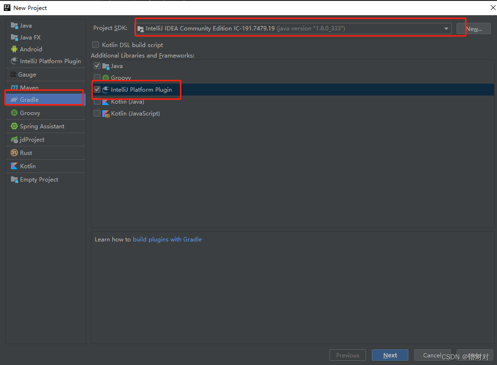The width and height of the screenshot is (497, 365).
Task: Click the Groovy icon in frameworks list
Action: click(106, 77)
